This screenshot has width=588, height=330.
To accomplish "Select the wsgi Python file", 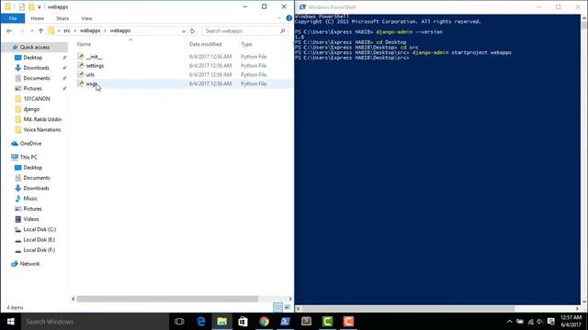I will [x=91, y=83].
